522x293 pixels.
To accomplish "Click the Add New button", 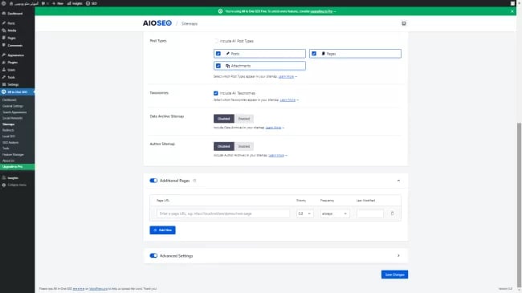I will pos(162,230).
